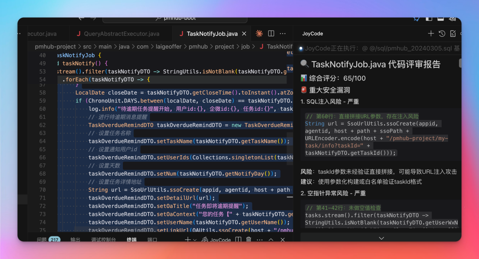Click the 综合评分: 65/100 line
479x259 pixels.
(337, 78)
